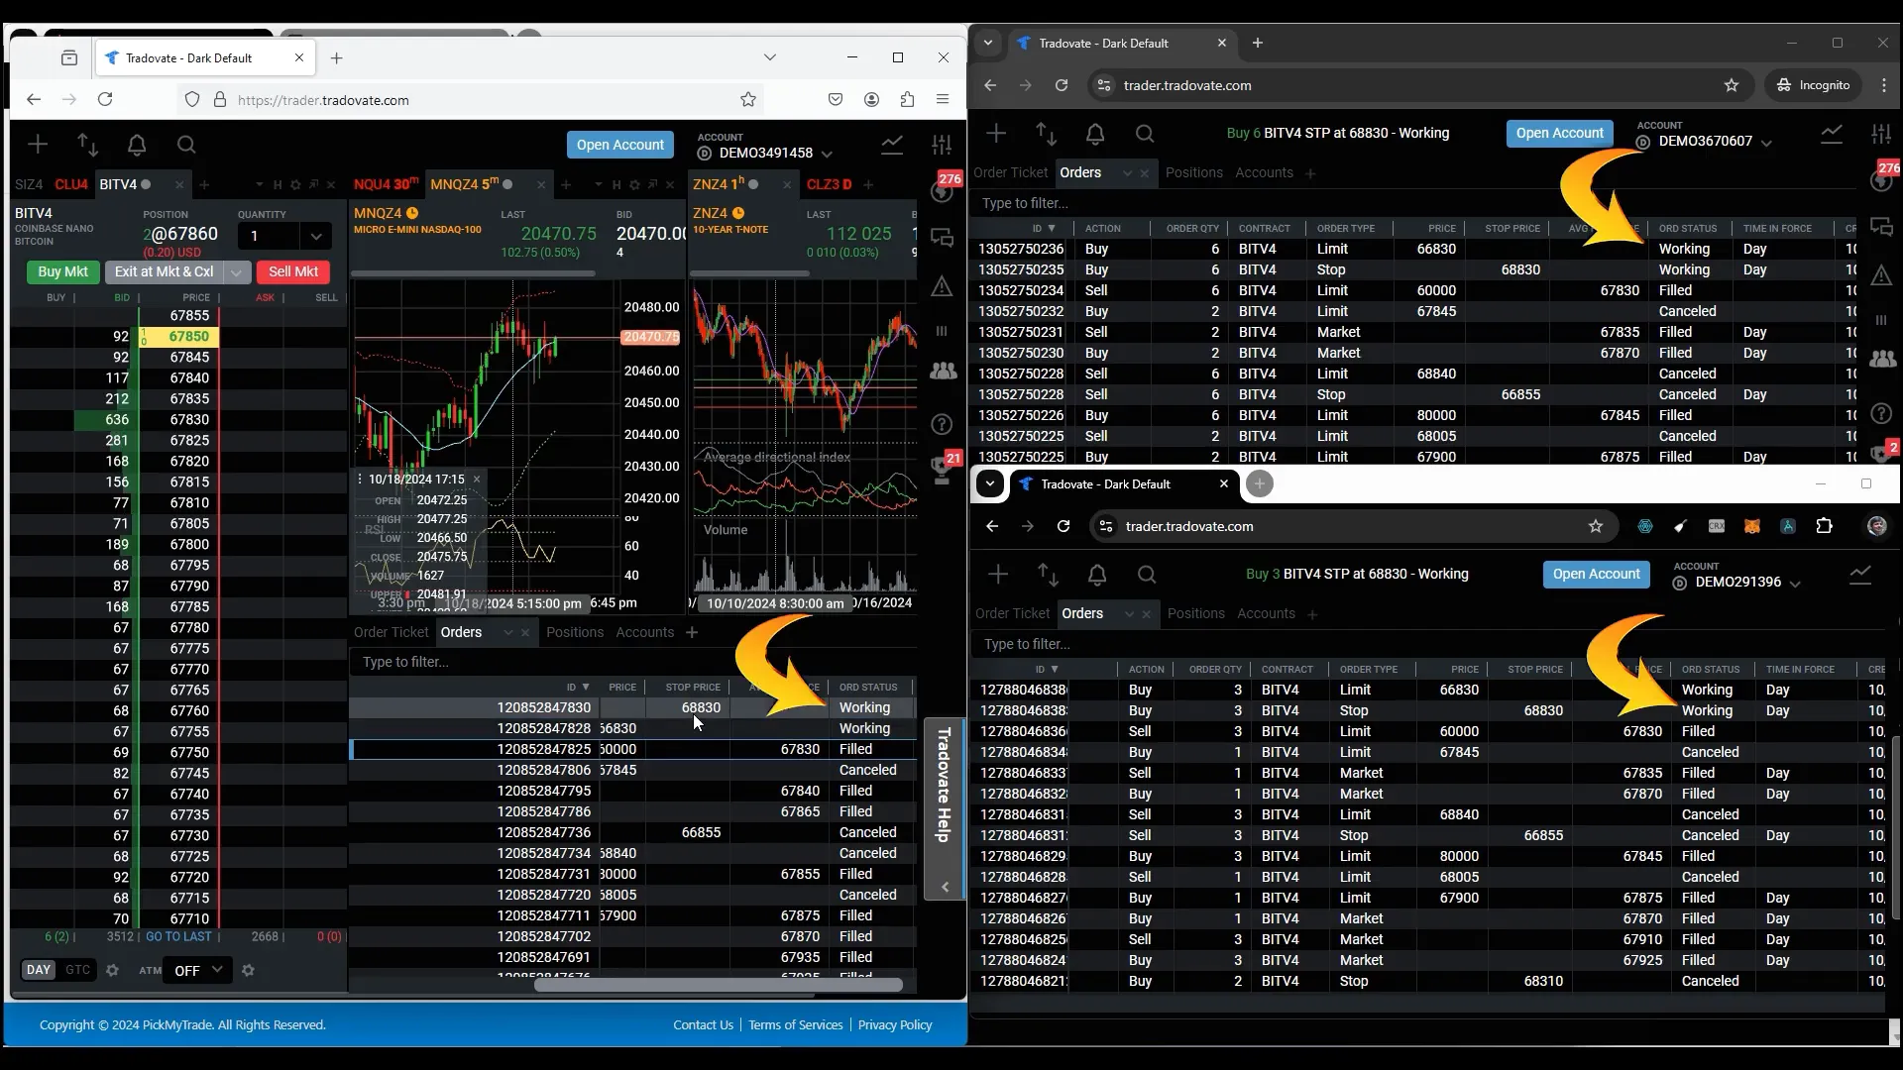Image resolution: width=1903 pixels, height=1070 pixels.
Task: Open Terms of Services link
Action: coord(795,1025)
